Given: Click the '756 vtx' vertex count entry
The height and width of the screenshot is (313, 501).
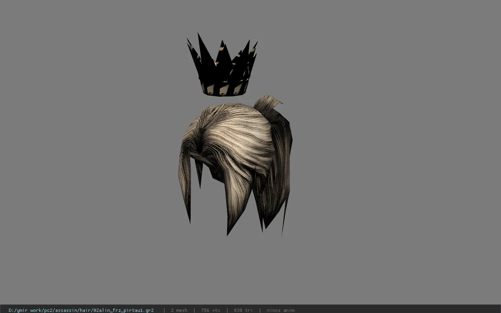Looking at the screenshot, I should click(x=211, y=310).
